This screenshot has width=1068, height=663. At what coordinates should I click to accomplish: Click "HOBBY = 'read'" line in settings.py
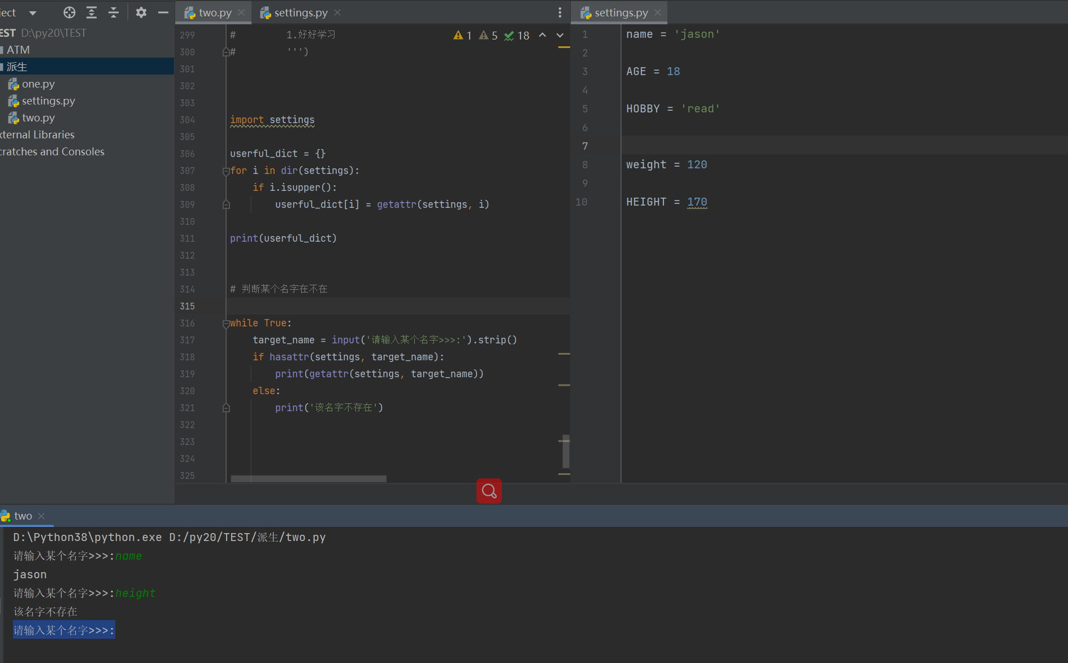(x=673, y=109)
